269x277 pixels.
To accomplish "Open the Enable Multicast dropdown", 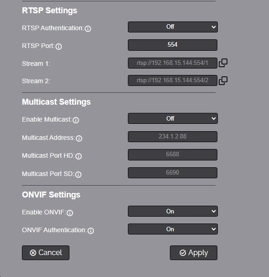I will pyautogui.click(x=173, y=118).
